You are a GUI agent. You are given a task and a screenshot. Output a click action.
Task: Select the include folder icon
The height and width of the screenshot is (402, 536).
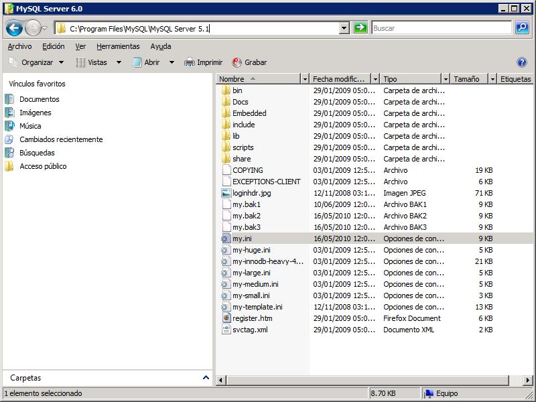[x=226, y=125]
